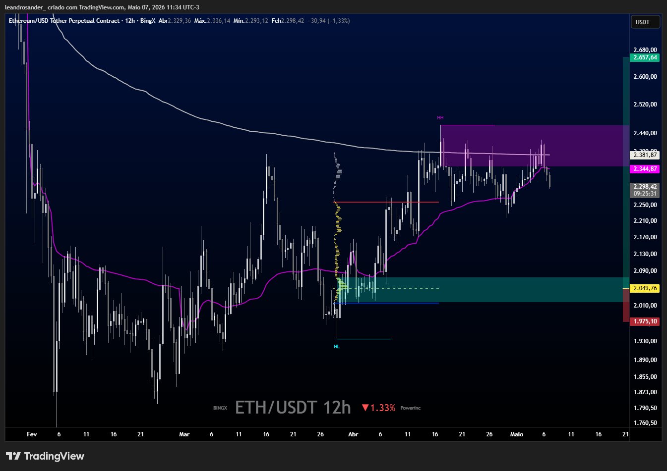Click the 1.890,00 price axis label

(x=645, y=360)
